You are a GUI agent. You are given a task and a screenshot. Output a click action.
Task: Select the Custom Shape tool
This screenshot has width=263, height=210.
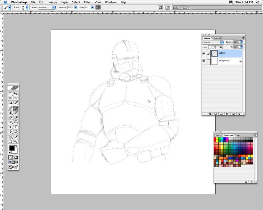pyautogui.click(x=16, y=132)
